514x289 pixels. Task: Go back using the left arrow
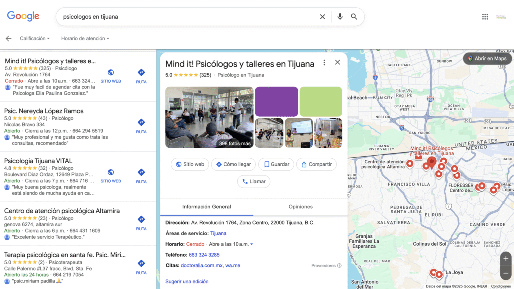(x=8, y=38)
